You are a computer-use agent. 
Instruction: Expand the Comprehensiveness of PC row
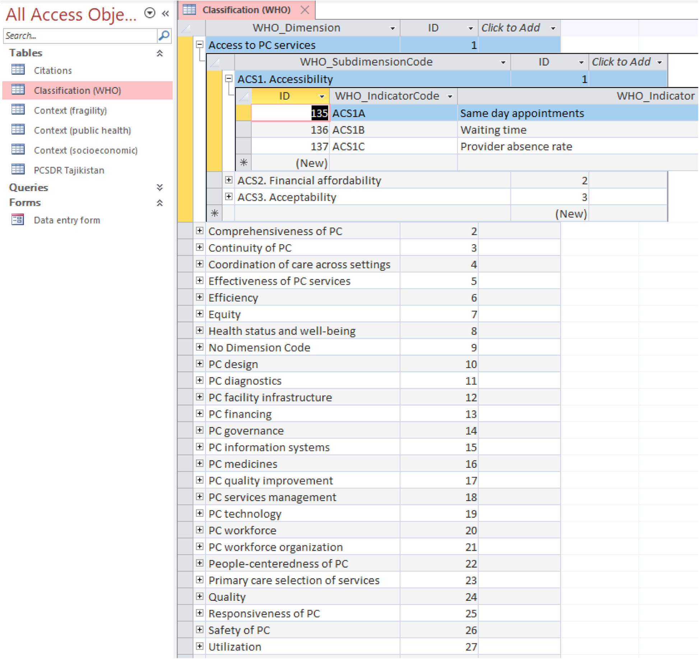click(200, 230)
